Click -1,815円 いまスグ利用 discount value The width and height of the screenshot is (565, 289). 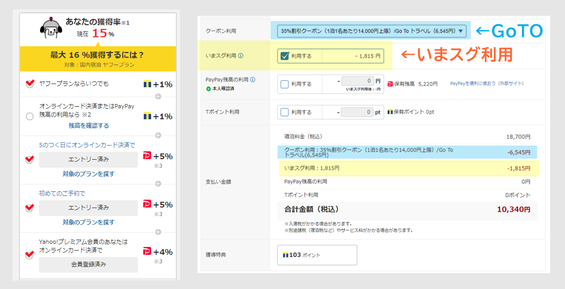[519, 168]
